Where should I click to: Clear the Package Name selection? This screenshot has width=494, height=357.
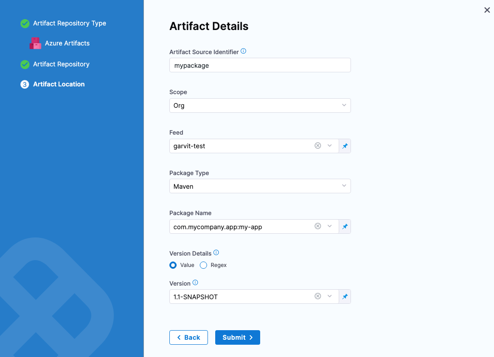[x=318, y=226]
